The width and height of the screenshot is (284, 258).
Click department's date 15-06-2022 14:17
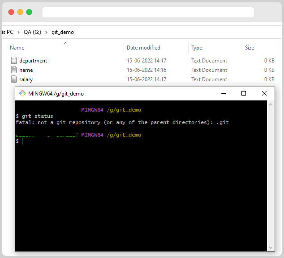coord(146,60)
